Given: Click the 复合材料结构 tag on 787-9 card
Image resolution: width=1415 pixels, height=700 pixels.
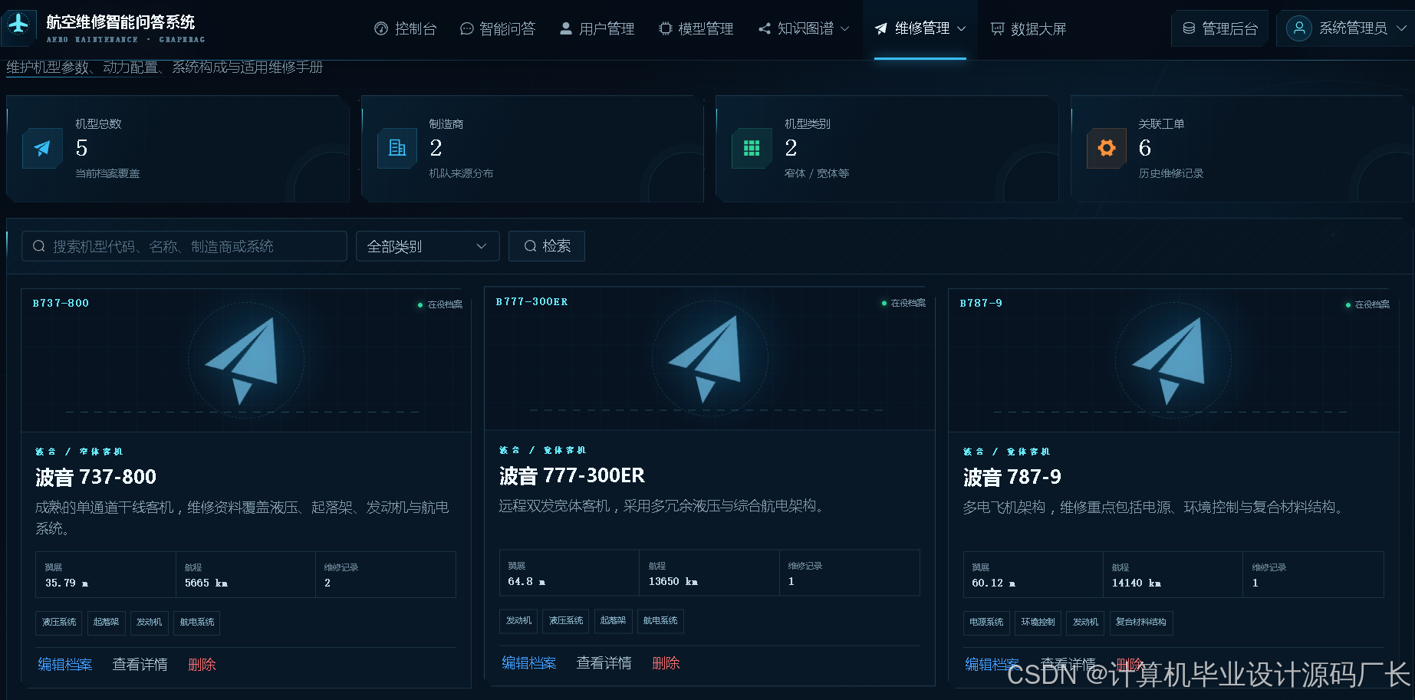Looking at the screenshot, I should (x=1141, y=623).
